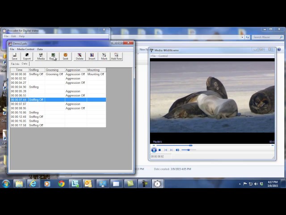286x215 pixels.
Task: Switch to the File Info tab
Action: tap(15, 64)
